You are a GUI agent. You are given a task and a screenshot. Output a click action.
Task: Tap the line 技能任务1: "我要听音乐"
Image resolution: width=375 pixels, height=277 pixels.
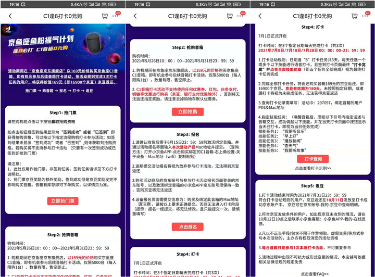pyautogui.click(x=282, y=131)
